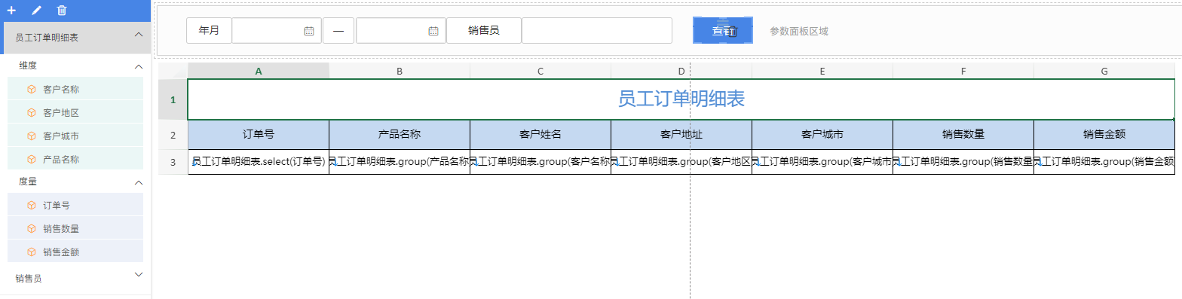The image size is (1182, 299).
Task: Select row 3 header
Action: [x=173, y=161]
